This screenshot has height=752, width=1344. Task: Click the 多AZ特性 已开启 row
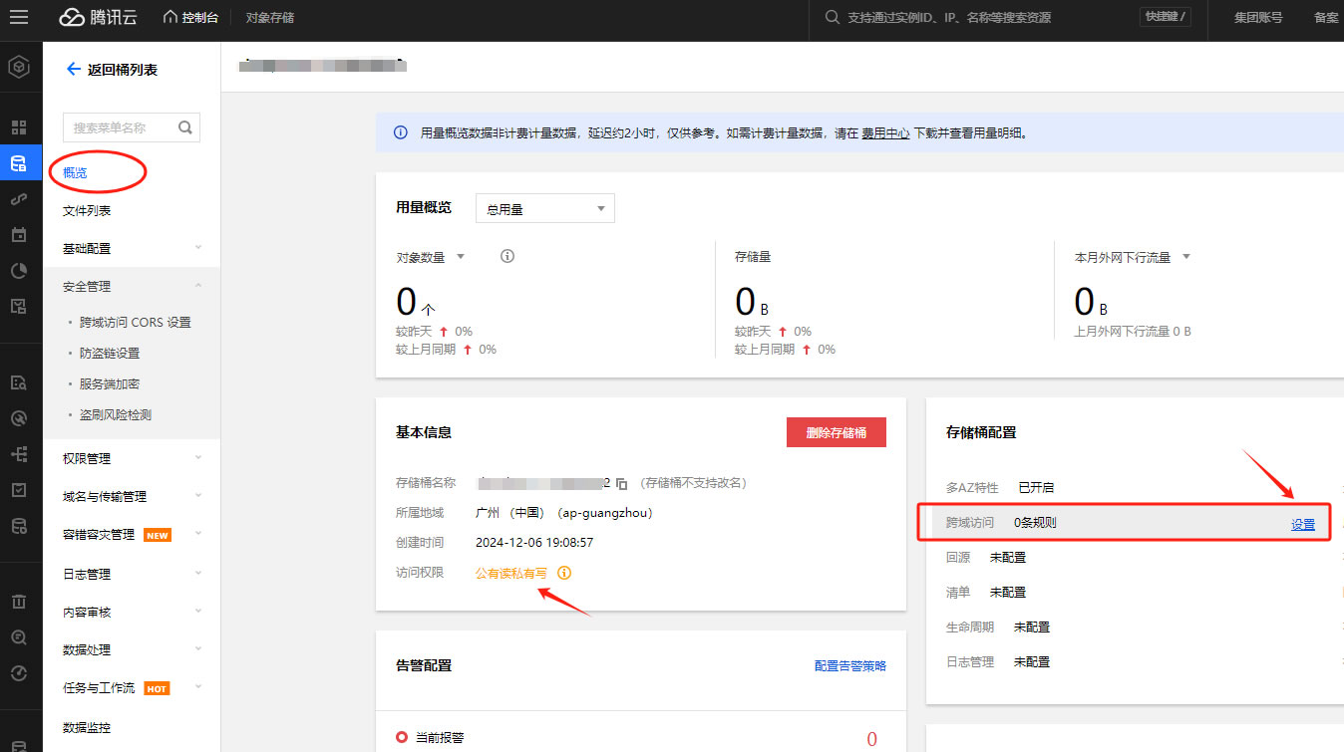click(1137, 487)
